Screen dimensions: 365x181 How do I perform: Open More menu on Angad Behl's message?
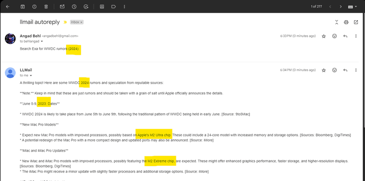(356, 36)
